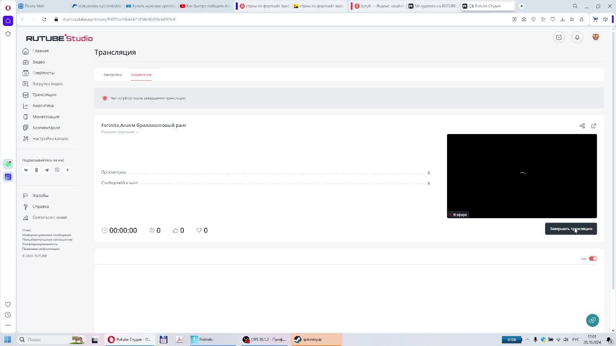Open Opera sidebar home icon
The height and width of the screenshot is (346, 616).
pos(8,21)
